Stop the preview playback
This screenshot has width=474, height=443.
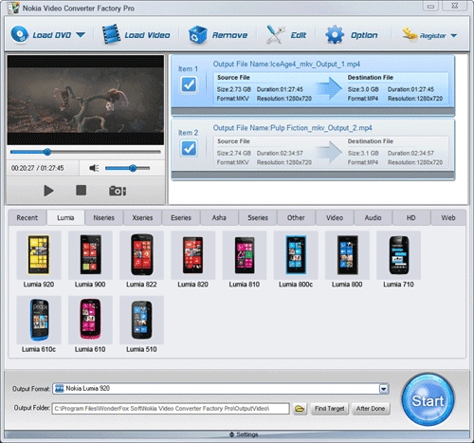coord(82,191)
